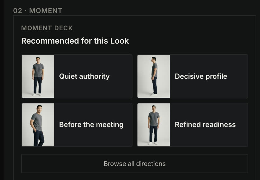Pick the top-left front-facing man image
This screenshot has width=260, height=180.
38,76
